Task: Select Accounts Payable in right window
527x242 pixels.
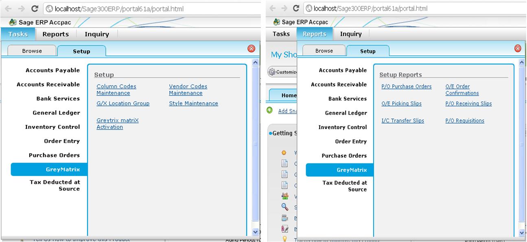Action: pyautogui.click(x=343, y=70)
